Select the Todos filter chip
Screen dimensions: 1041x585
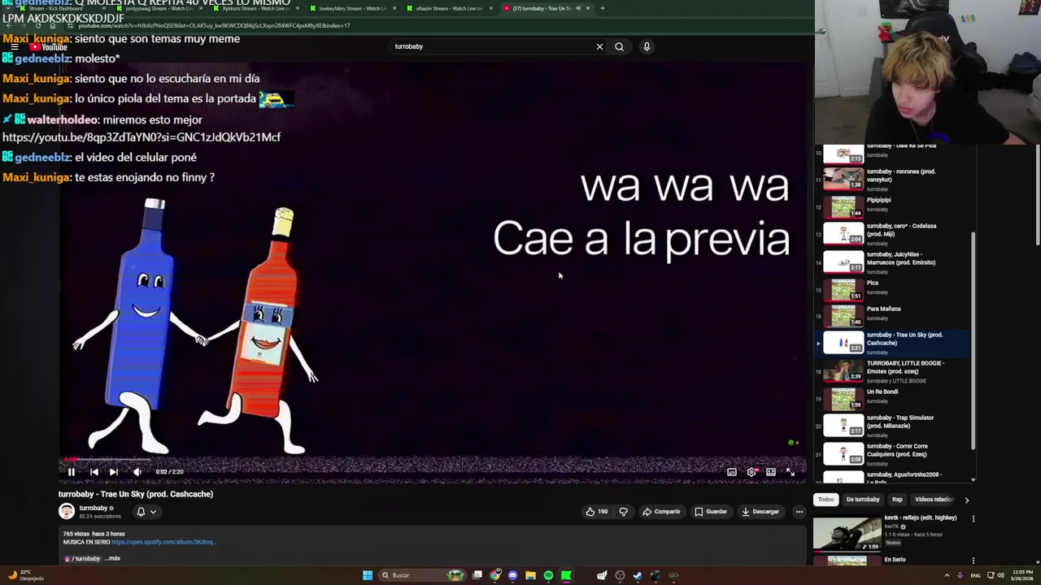point(825,500)
